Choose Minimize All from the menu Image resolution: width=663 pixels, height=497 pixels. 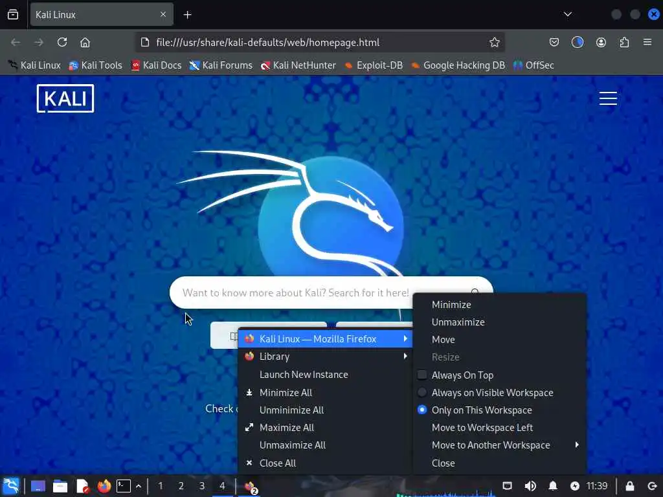pos(326,393)
